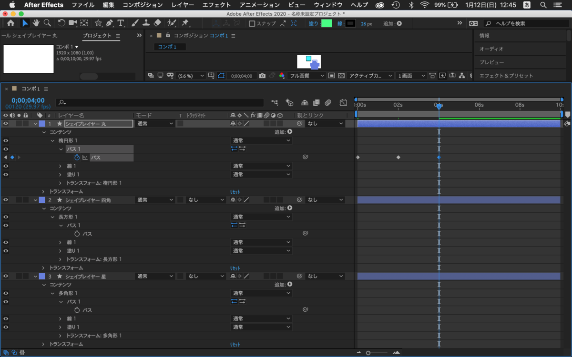Select the Rotation tool

61,23
